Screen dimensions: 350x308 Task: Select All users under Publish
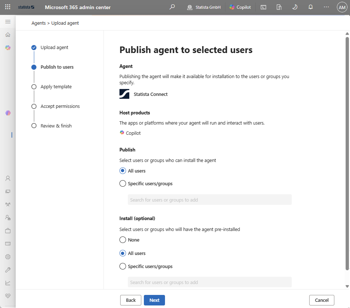(133, 171)
